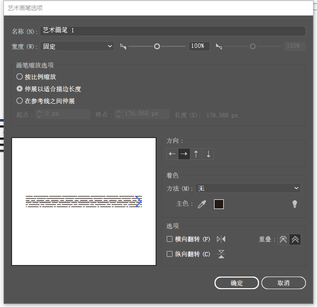
Task: Pick main color with eyedropper tool
Action: point(202,204)
